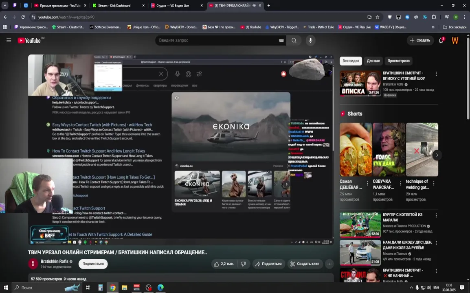Open the cheapest burrito Short thumbnail
Screen dimensions: 470x293
[356, 149]
